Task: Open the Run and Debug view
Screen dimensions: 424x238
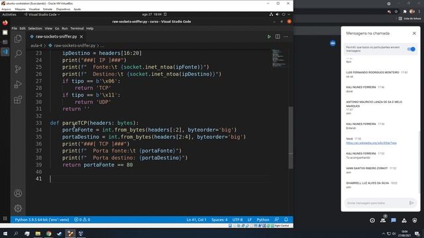Action: 18,84
